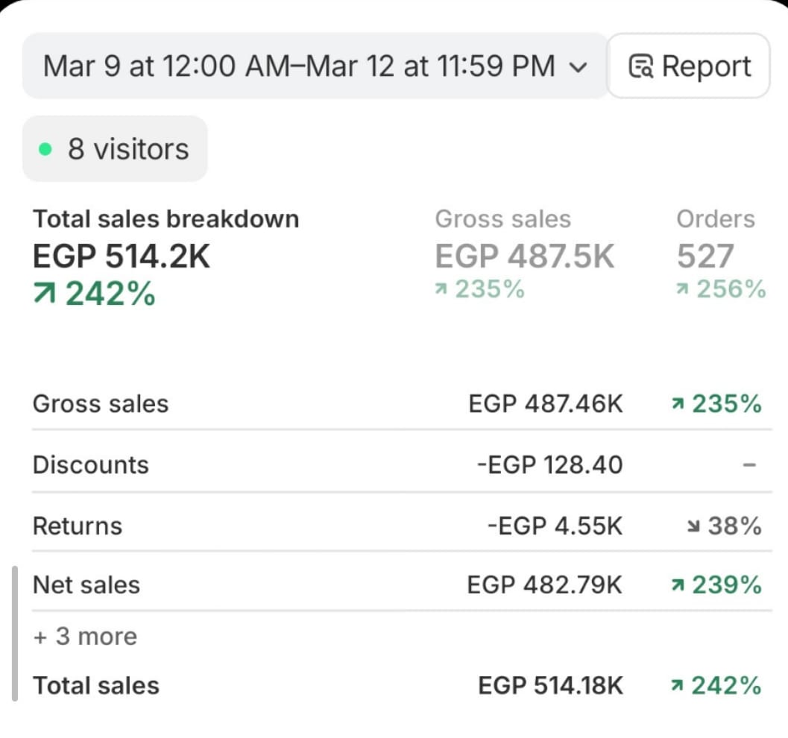Click the Orders 256% up arrow

pos(683,290)
